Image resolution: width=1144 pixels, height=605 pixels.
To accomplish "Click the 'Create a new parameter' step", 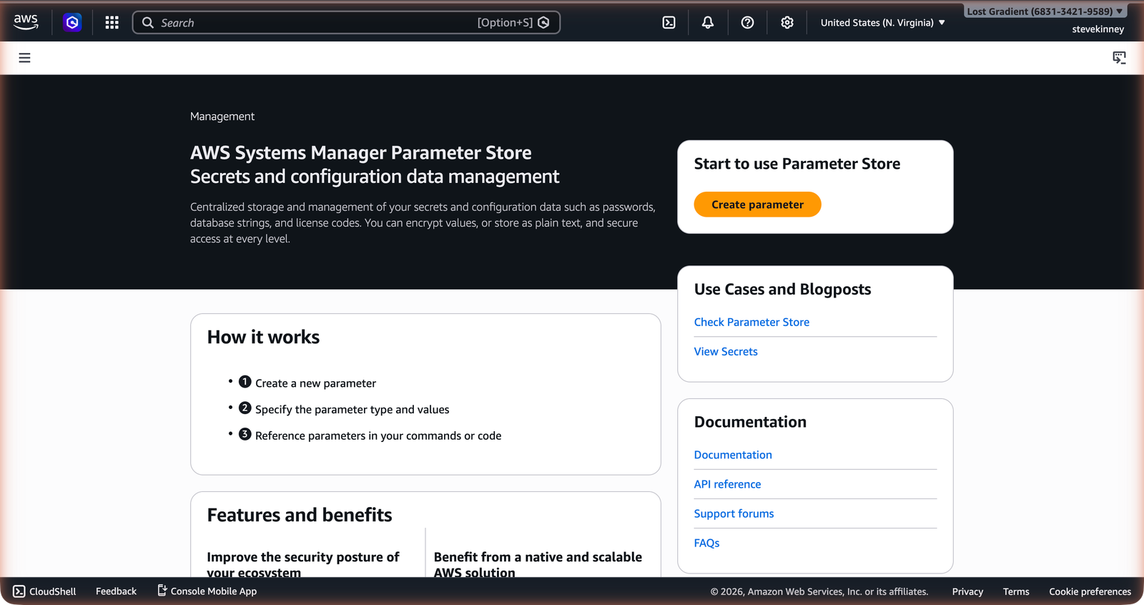I will coord(315,383).
